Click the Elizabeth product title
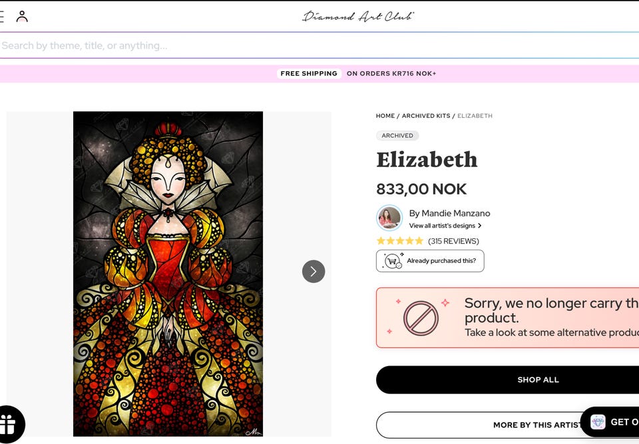This screenshot has height=444, width=639. coord(427,159)
